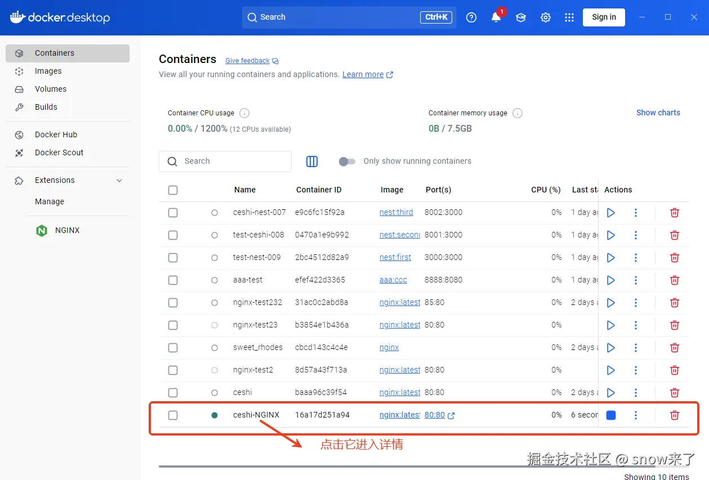Screen dimensions: 709x480
Task: Delete the nginx-test23 container
Action: 674,325
